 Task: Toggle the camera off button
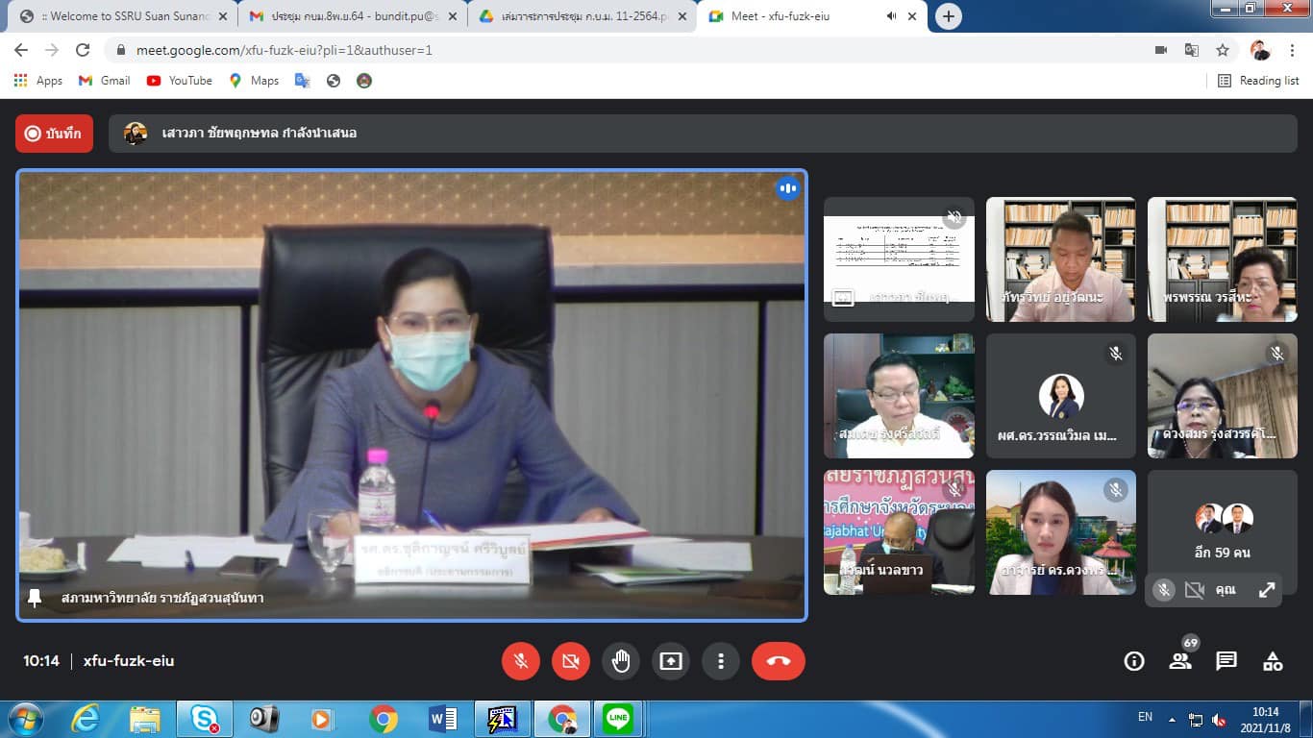coord(571,661)
